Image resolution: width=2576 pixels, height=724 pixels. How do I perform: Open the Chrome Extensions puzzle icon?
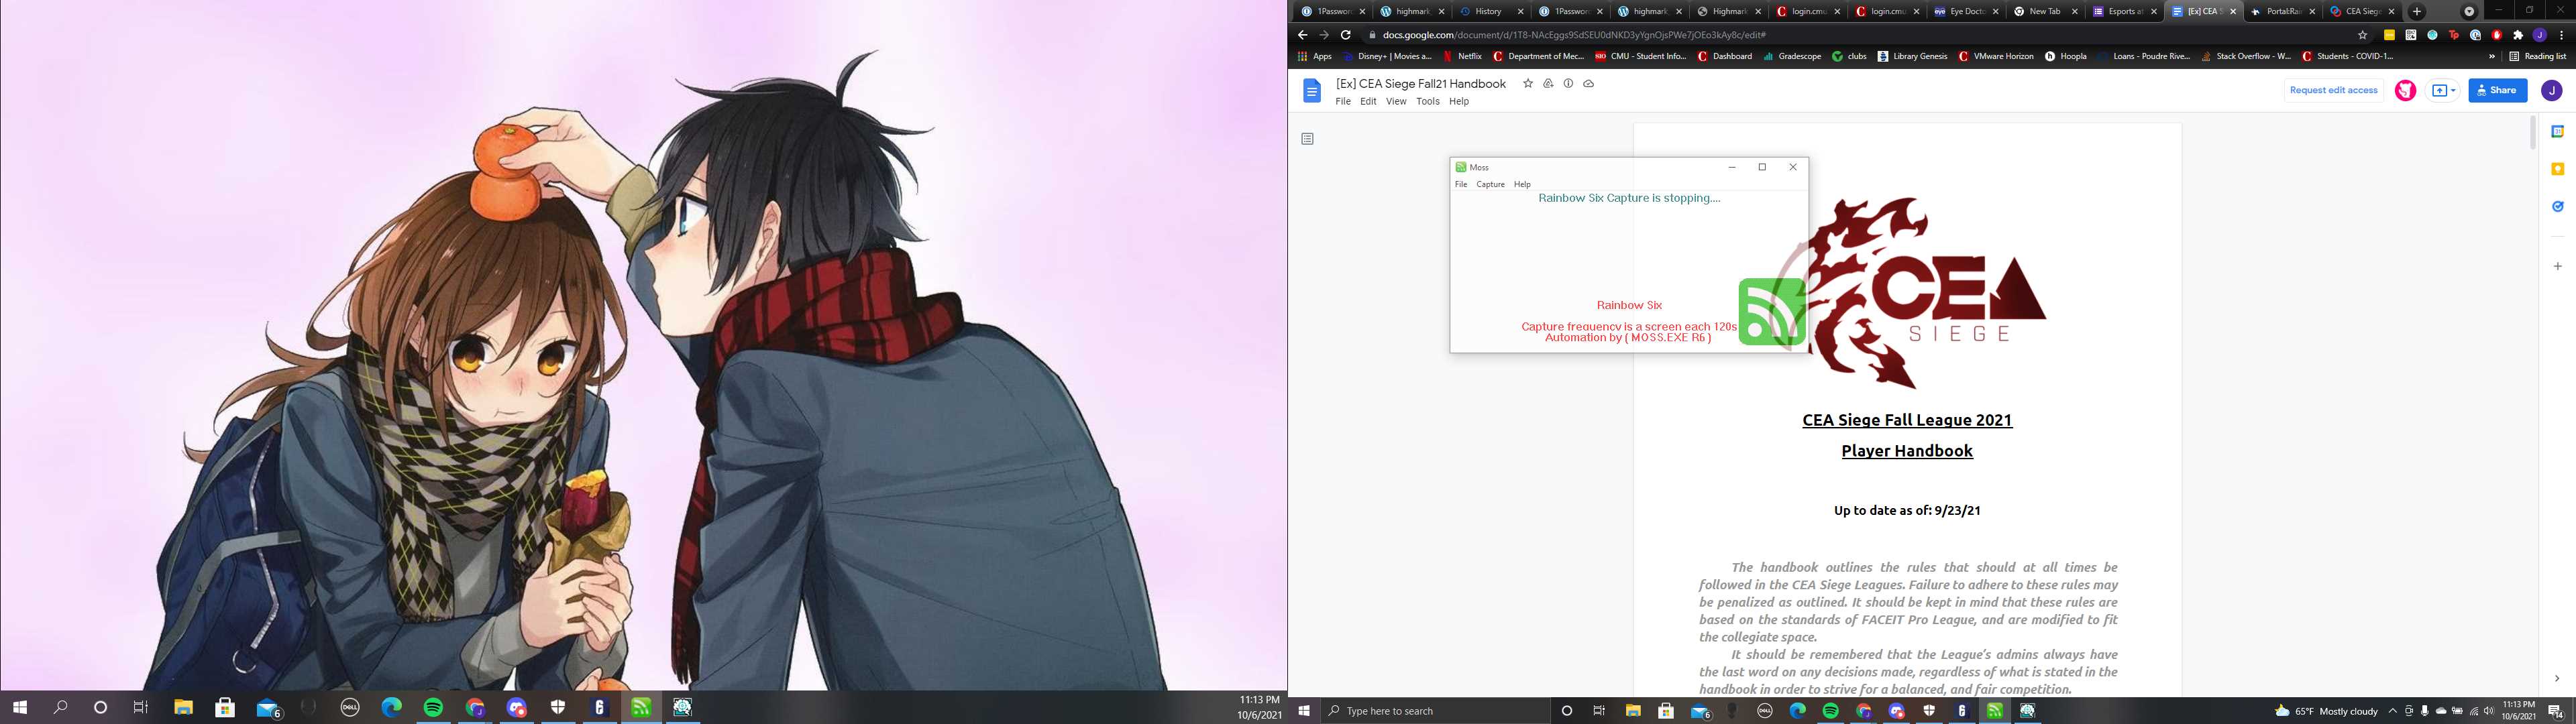coord(2518,35)
